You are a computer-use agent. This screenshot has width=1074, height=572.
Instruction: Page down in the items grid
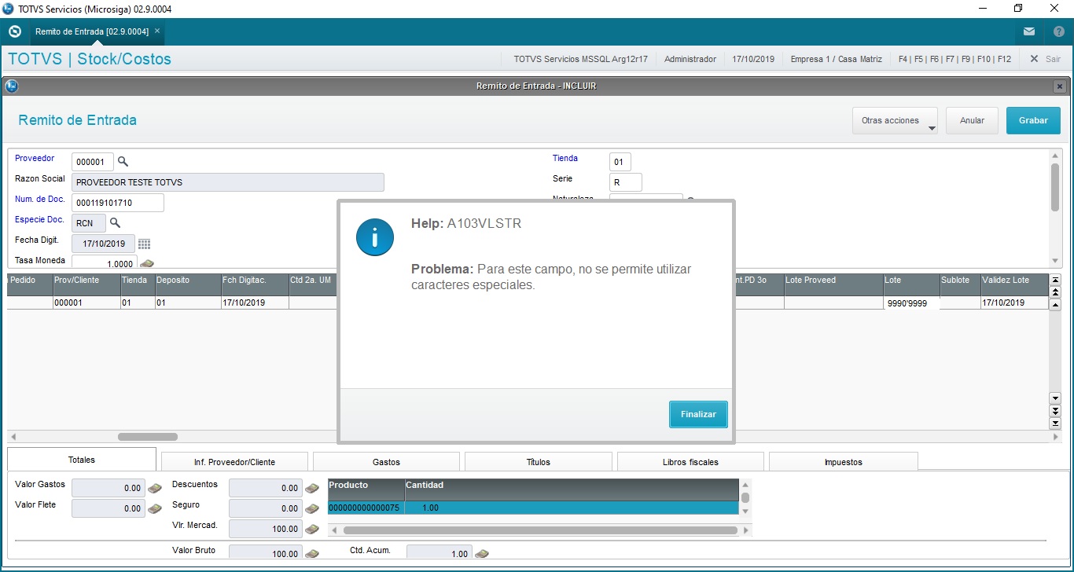click(1055, 411)
